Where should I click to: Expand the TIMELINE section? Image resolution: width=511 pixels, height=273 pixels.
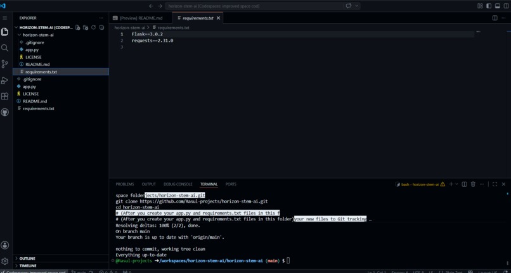coord(28,265)
